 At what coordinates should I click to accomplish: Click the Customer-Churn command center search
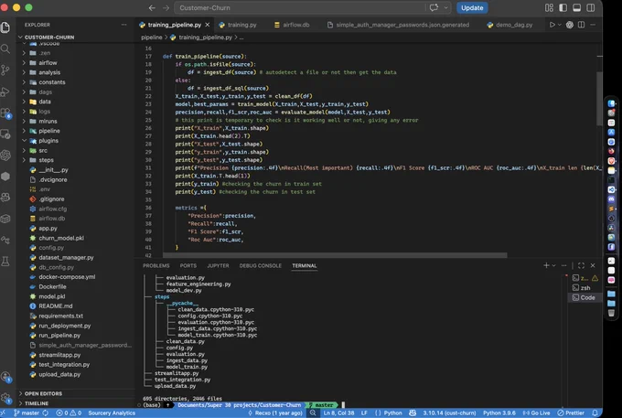coord(299,8)
